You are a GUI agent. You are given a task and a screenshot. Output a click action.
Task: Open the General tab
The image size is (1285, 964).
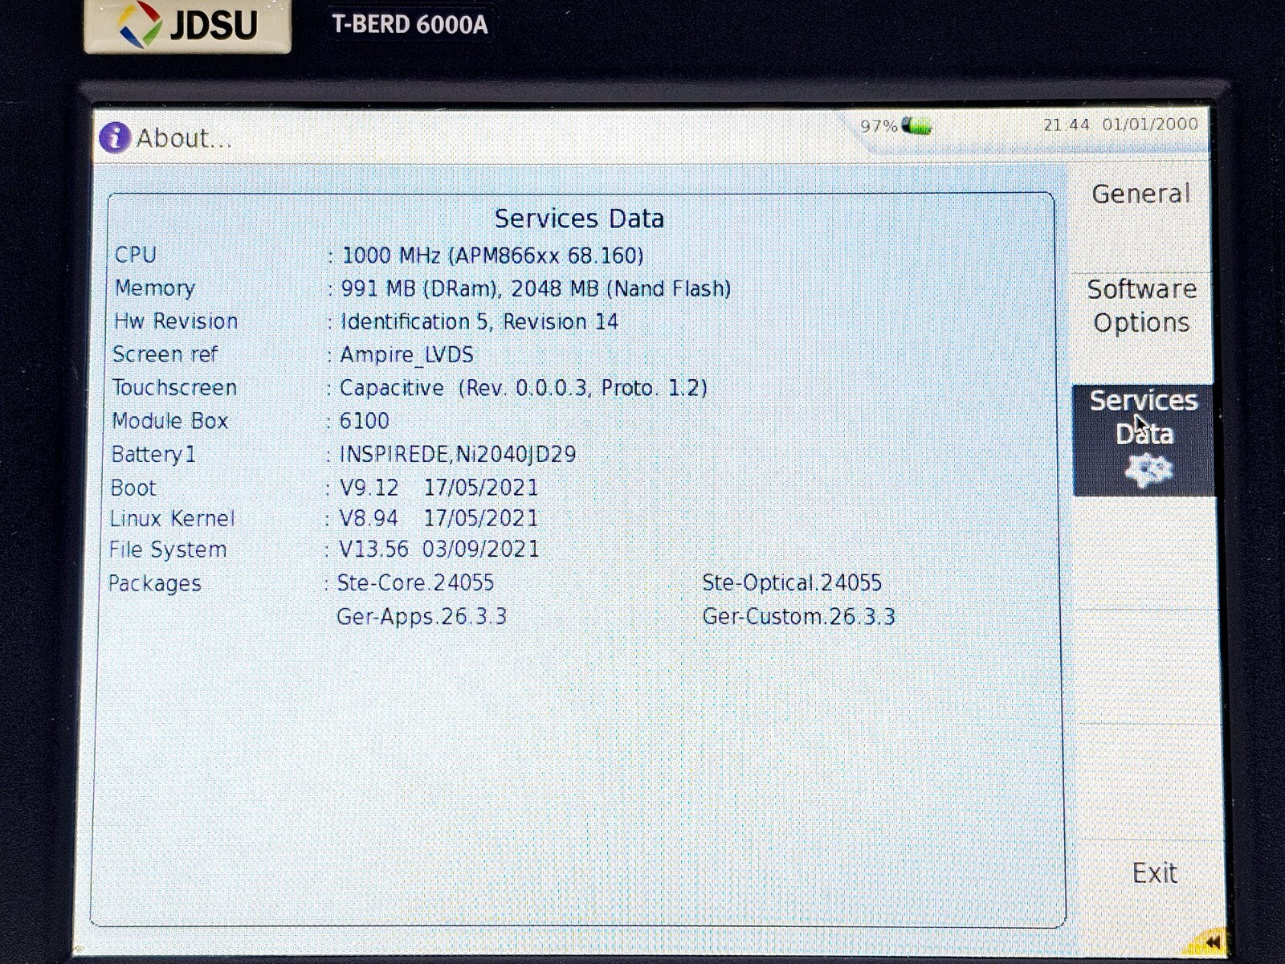pyautogui.click(x=1140, y=194)
